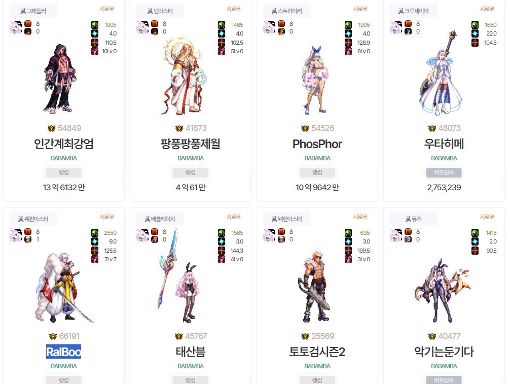Open the 악기는둔기다 character sprite
510x384 pixels.
click(x=443, y=290)
